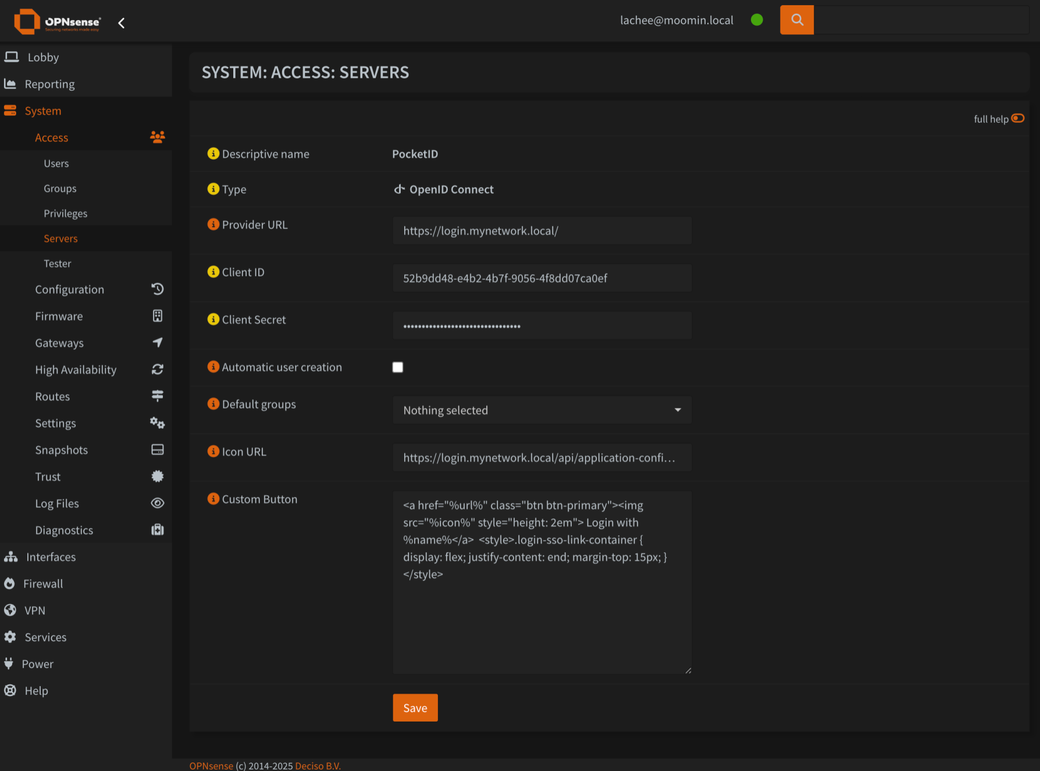Open the Users page under Access
The image size is (1040, 771).
pos(56,163)
